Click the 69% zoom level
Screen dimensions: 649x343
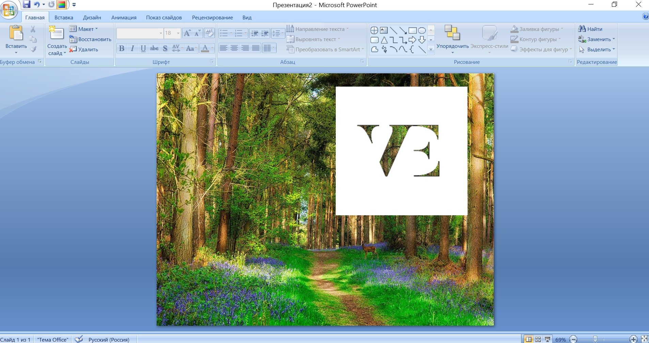tap(560, 340)
